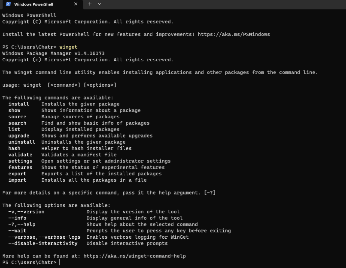The image size is (346, 268).
Task: Click 'Shows information about a package' description
Action: click(x=91, y=110)
